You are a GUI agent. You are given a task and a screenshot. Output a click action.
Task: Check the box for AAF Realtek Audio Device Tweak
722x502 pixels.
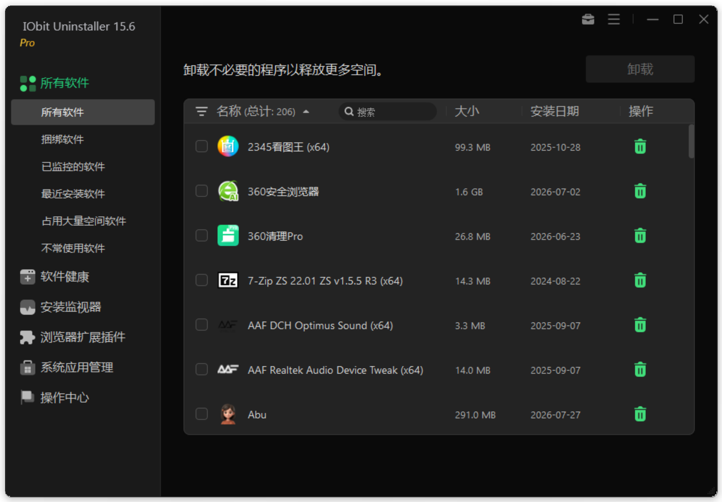(x=202, y=369)
